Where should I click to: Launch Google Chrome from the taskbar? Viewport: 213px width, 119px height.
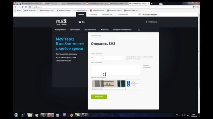pyautogui.click(x=71, y=115)
